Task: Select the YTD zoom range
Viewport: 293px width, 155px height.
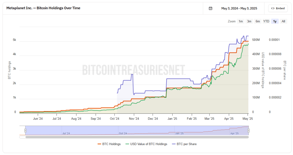Action: [x=266, y=21]
